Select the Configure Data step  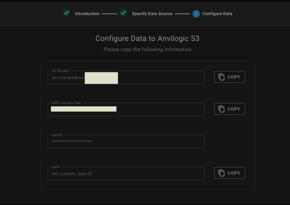click(217, 14)
